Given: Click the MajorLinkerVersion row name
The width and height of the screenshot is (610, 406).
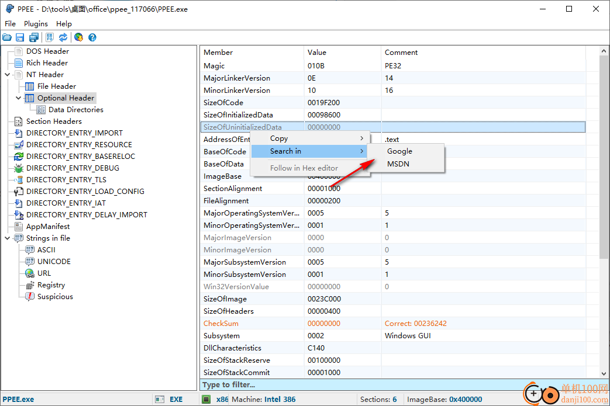Looking at the screenshot, I should 236,78.
